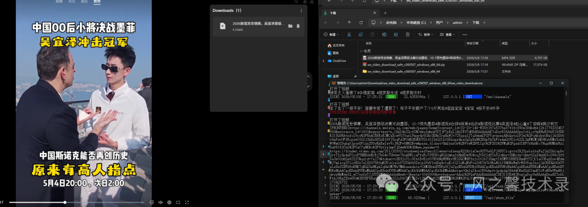This screenshot has width=588, height=207.
Task: Delete selected file with trash icon in Explorer
Action: click(x=408, y=35)
